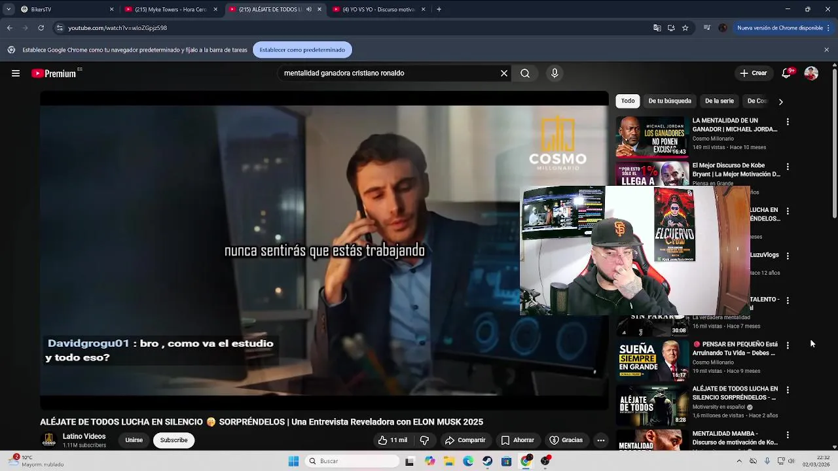Viewport: 838px width, 471px height.
Task: Select the De tu búsqueda chip
Action: 669,101
